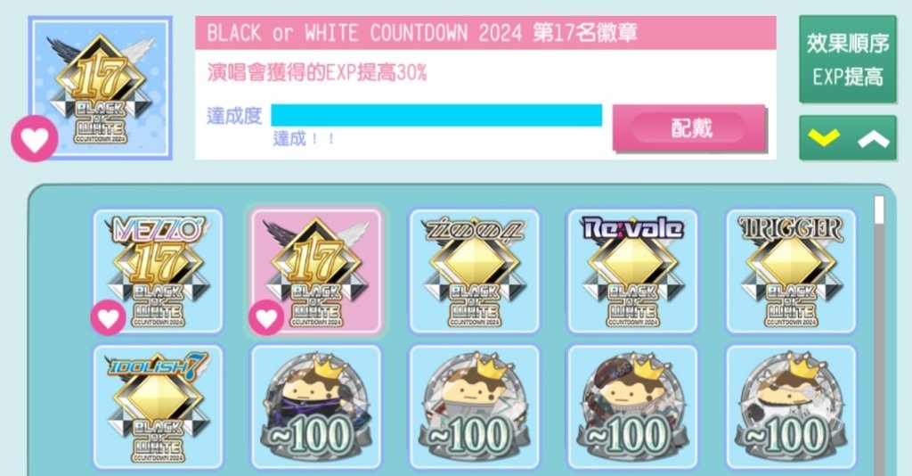
Task: Choose the Re:vale countdown badge
Action: click(x=632, y=271)
